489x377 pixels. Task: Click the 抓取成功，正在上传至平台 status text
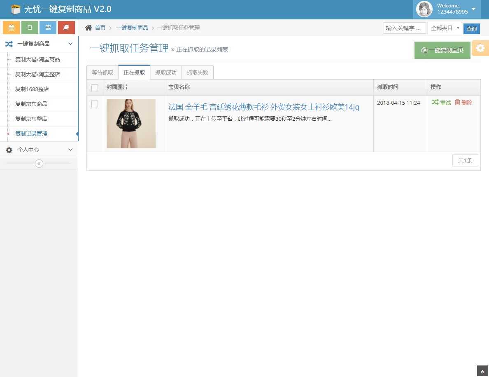[250, 119]
